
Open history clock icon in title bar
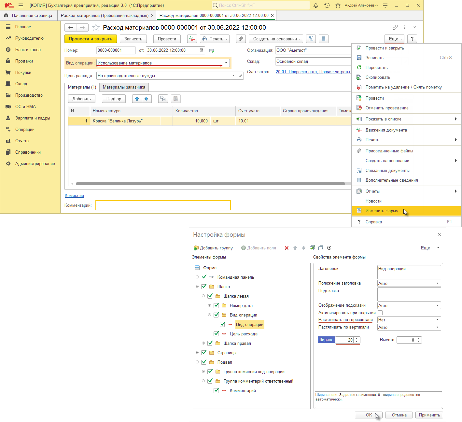pyautogui.click(x=327, y=5)
